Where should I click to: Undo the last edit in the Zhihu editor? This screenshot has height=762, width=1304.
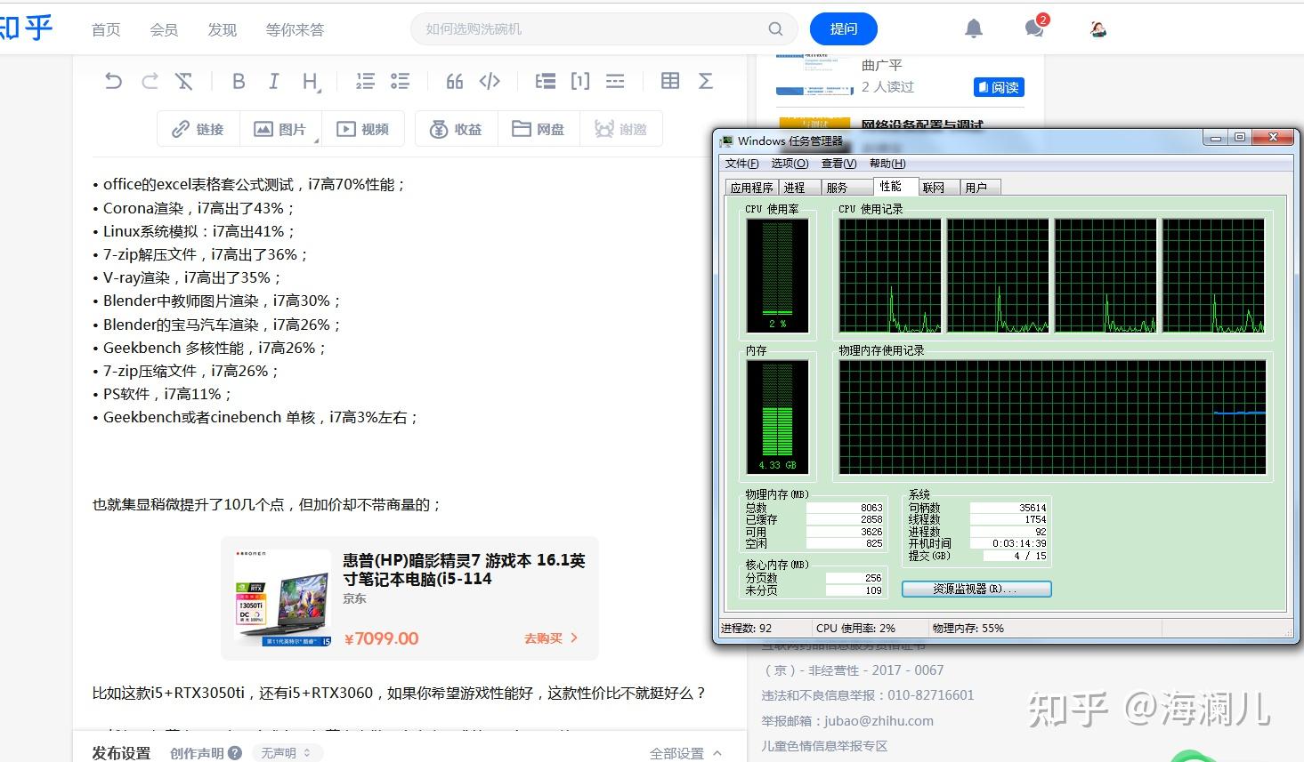pyautogui.click(x=113, y=81)
